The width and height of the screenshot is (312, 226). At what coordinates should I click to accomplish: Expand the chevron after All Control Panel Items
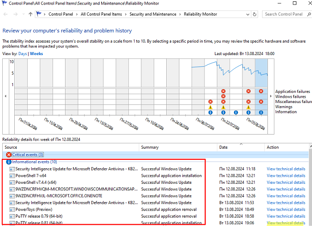(x=126, y=14)
